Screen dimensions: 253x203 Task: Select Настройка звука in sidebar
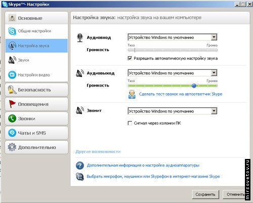point(36,46)
